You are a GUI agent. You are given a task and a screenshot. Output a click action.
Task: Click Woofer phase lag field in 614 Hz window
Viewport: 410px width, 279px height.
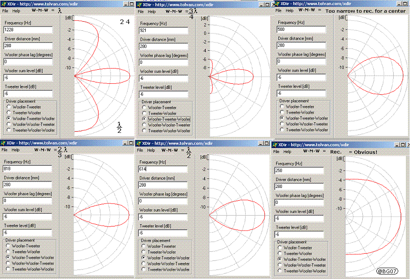click(x=163, y=201)
